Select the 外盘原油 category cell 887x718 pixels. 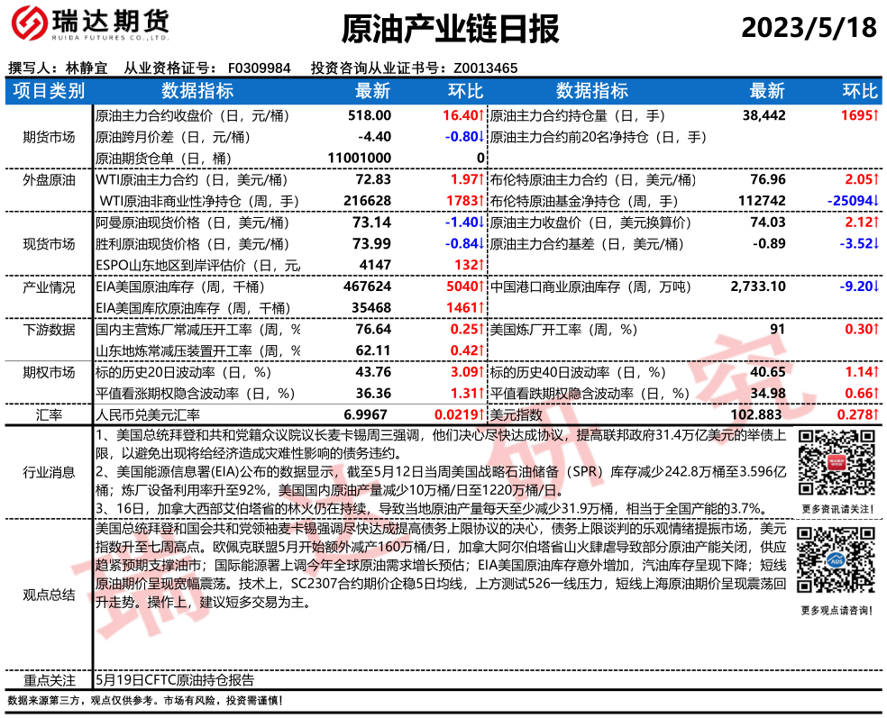(49, 180)
